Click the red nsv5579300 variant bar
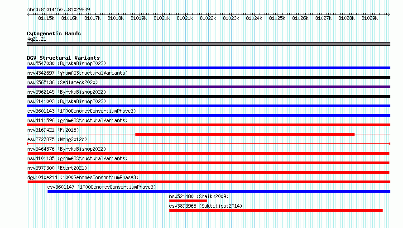 pos(208,172)
